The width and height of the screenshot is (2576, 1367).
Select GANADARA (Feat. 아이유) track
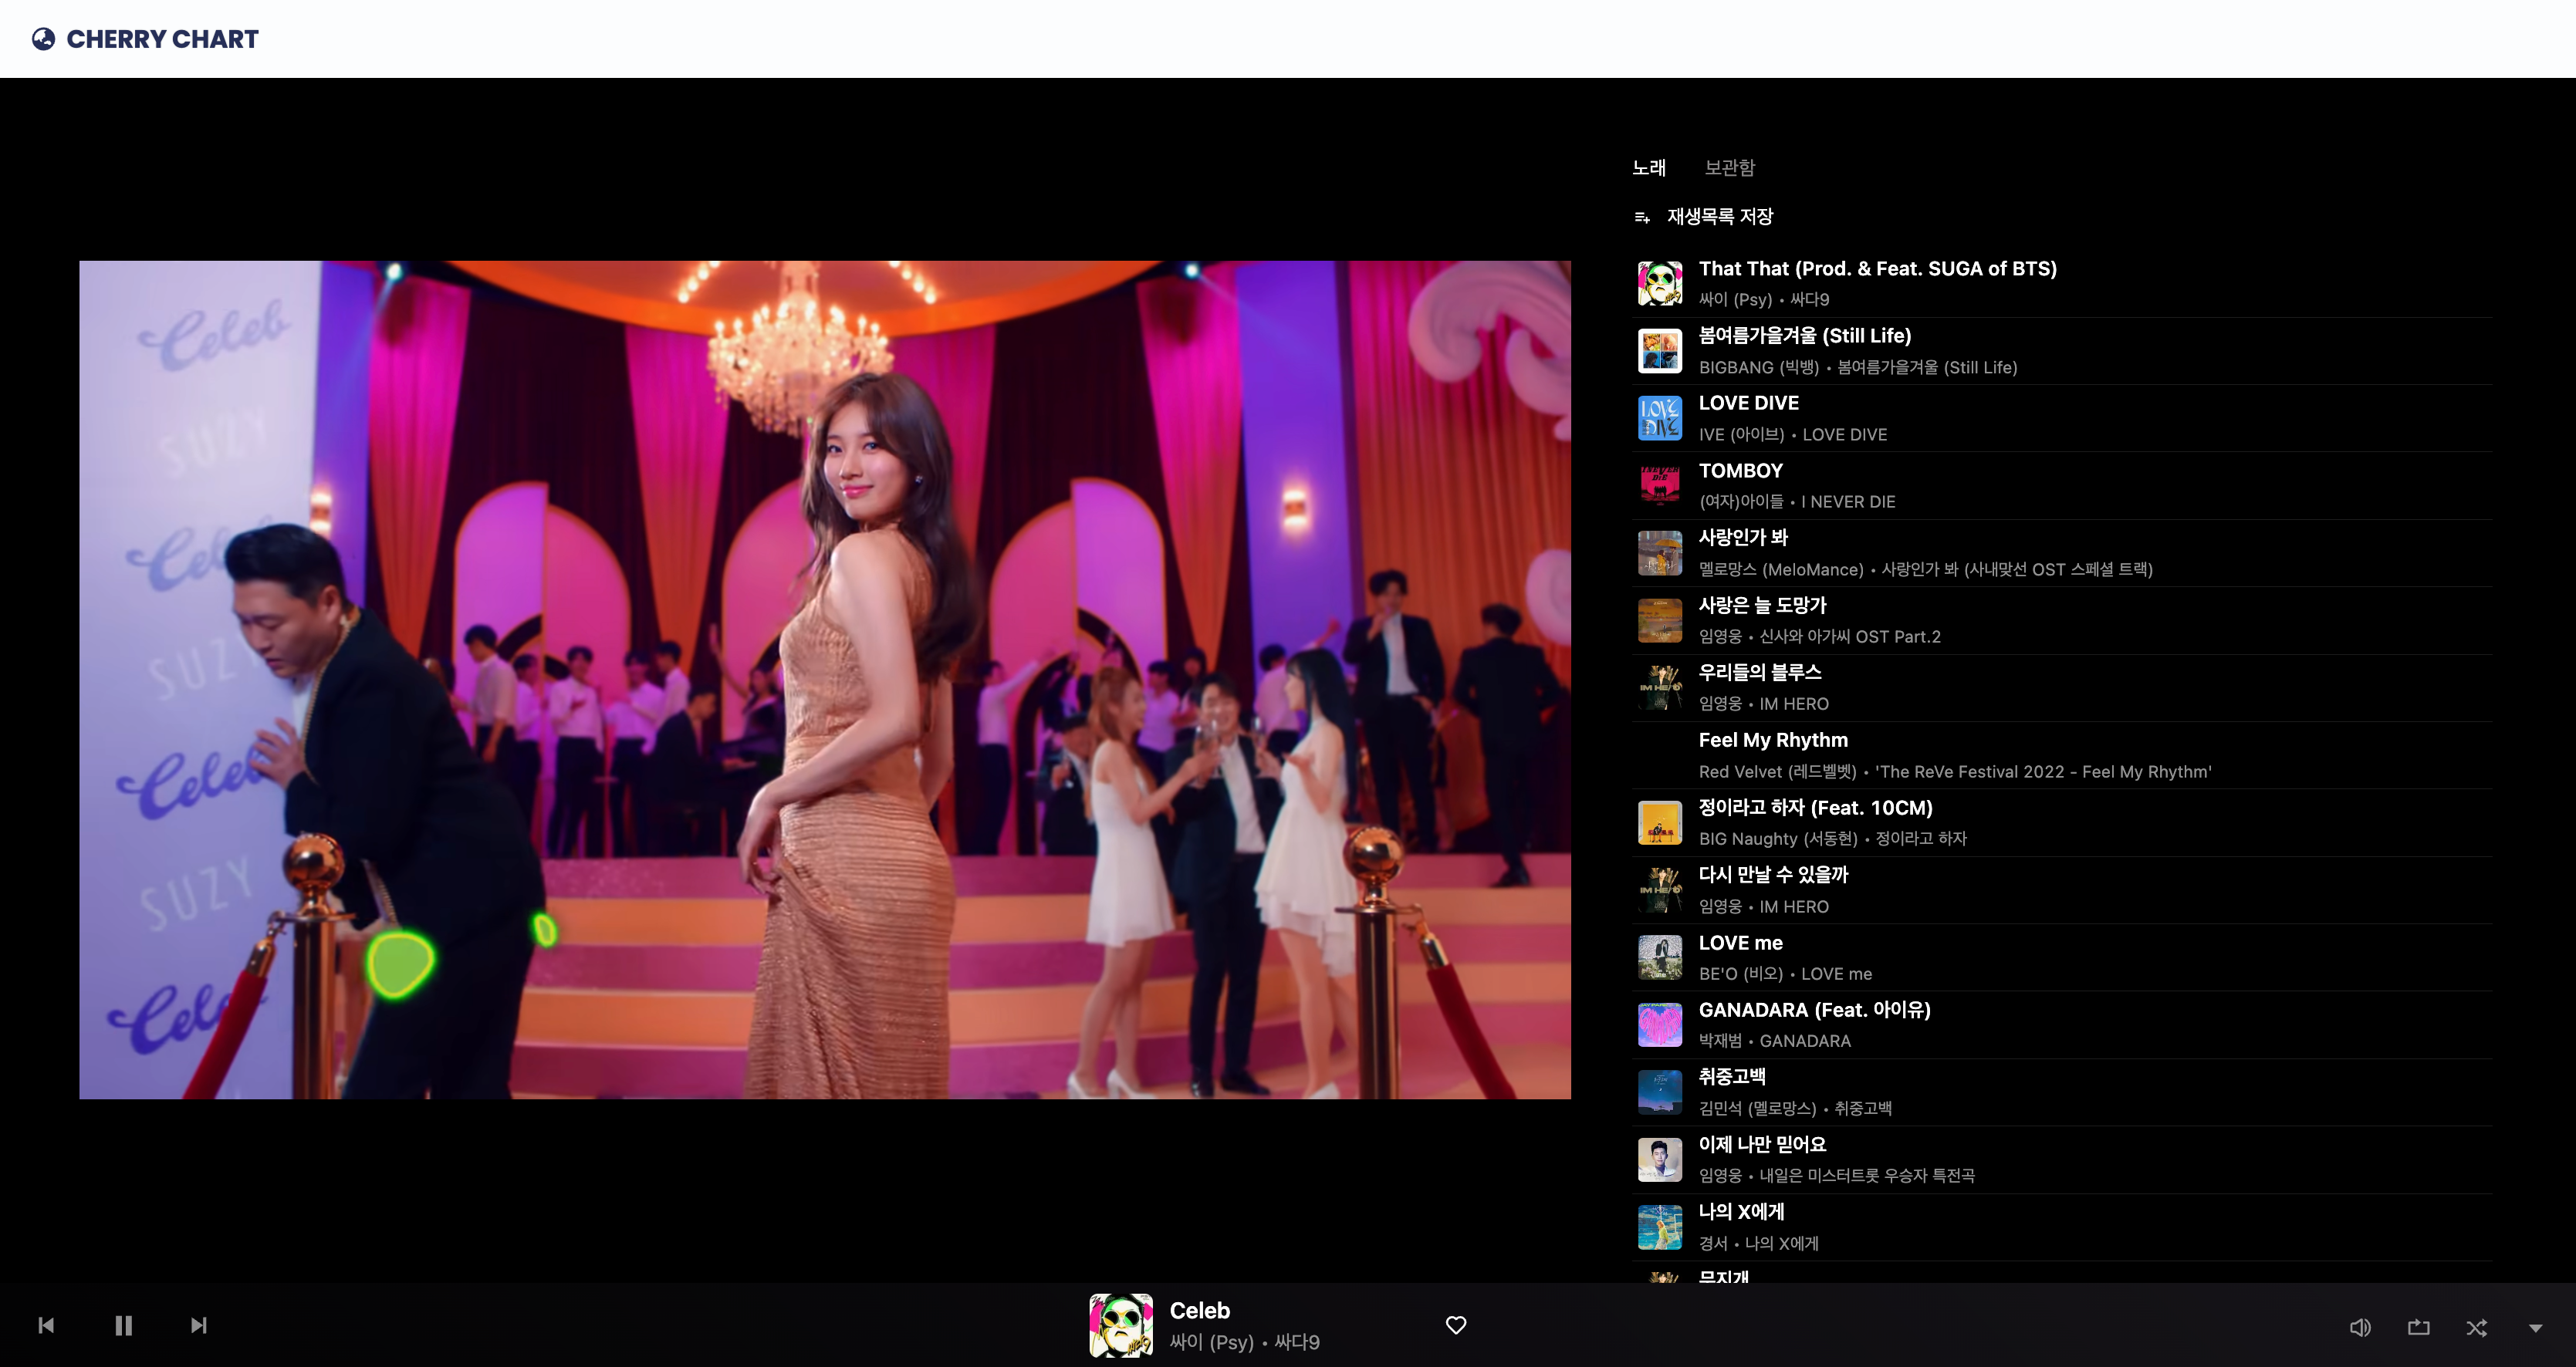tap(1814, 1010)
